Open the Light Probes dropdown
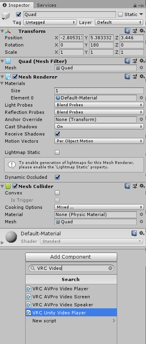This screenshot has width=146, height=344. [x=99, y=105]
